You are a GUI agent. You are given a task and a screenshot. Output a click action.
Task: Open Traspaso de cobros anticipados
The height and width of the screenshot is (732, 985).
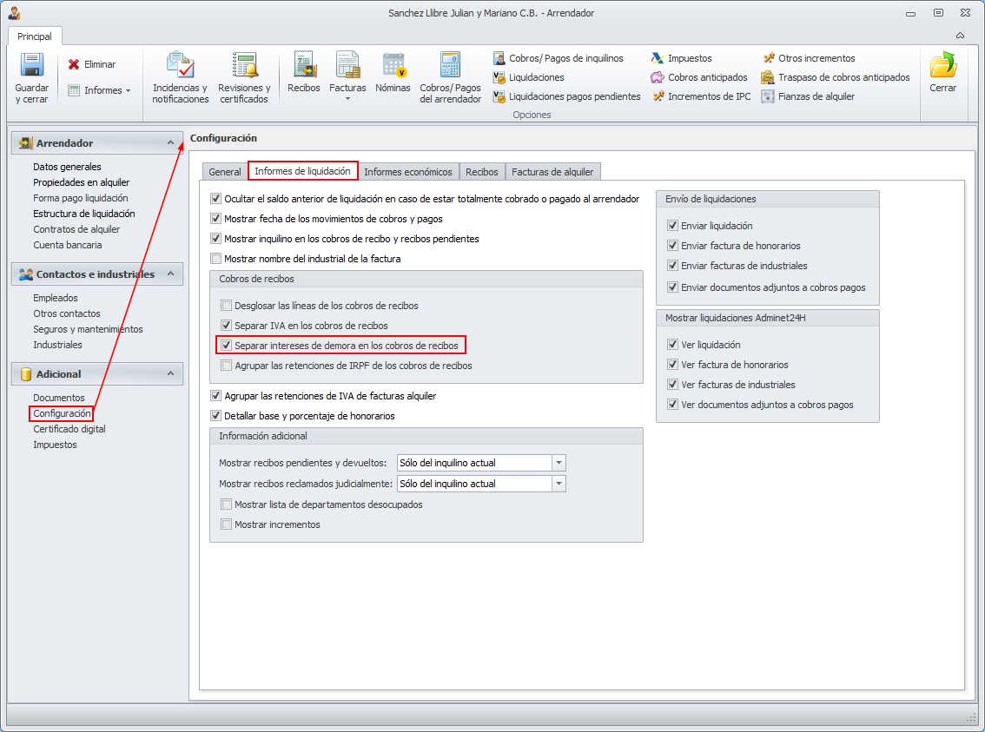pos(836,77)
